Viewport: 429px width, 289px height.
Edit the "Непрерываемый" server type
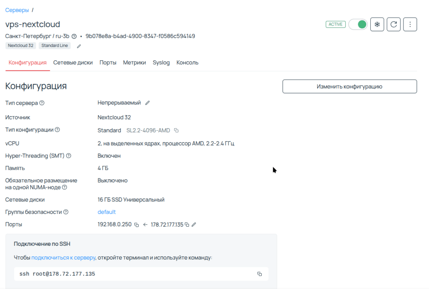click(x=147, y=102)
